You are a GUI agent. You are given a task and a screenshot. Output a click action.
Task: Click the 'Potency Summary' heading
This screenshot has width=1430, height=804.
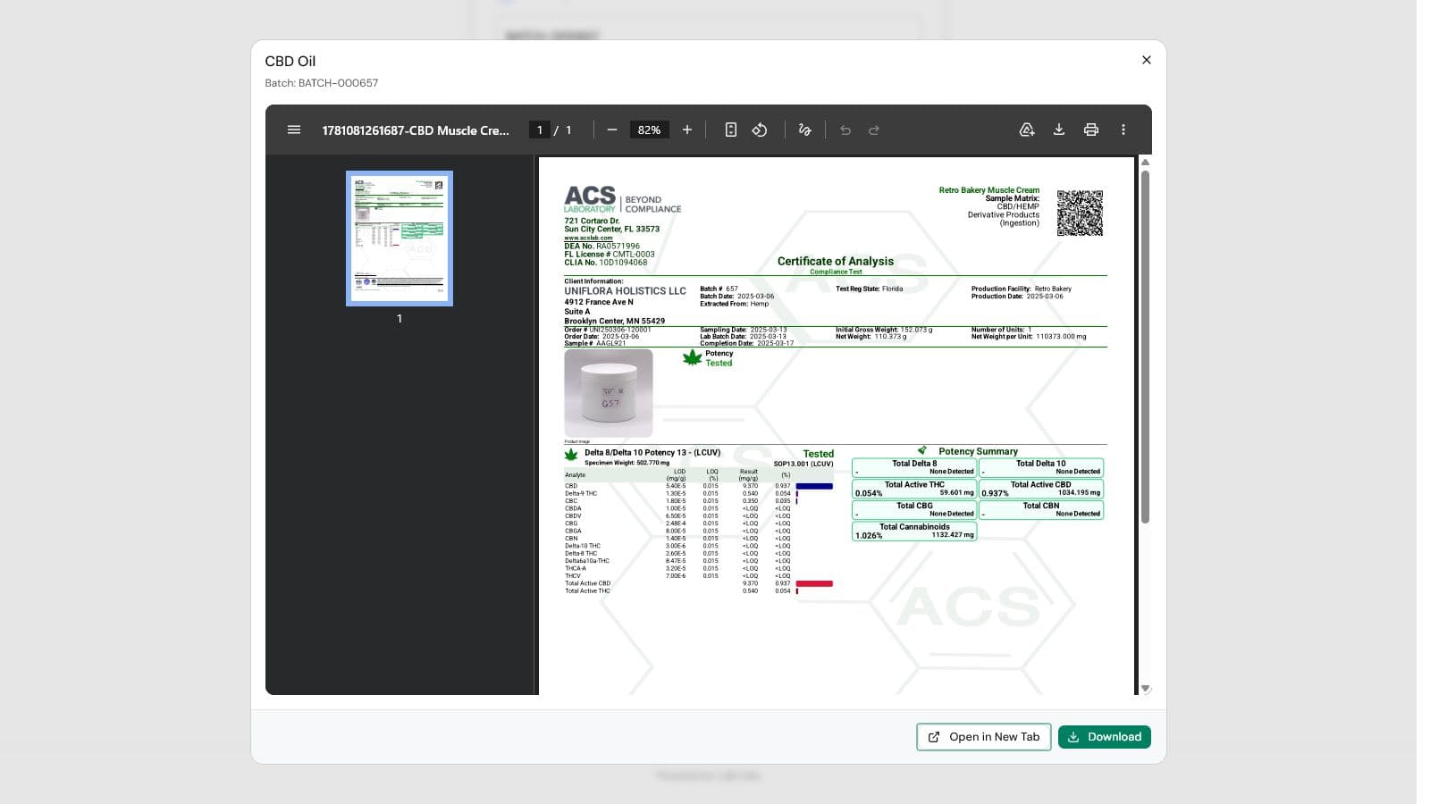click(978, 451)
